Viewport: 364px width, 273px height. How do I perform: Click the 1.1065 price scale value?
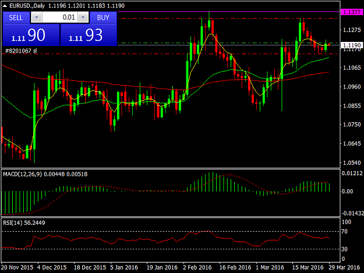[x=352, y=68]
